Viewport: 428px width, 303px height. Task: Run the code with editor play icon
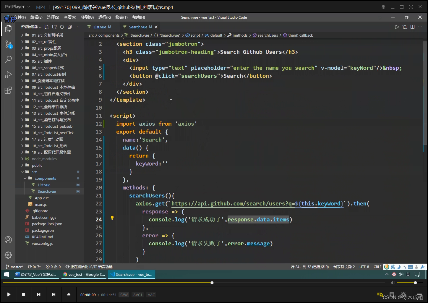(397, 27)
